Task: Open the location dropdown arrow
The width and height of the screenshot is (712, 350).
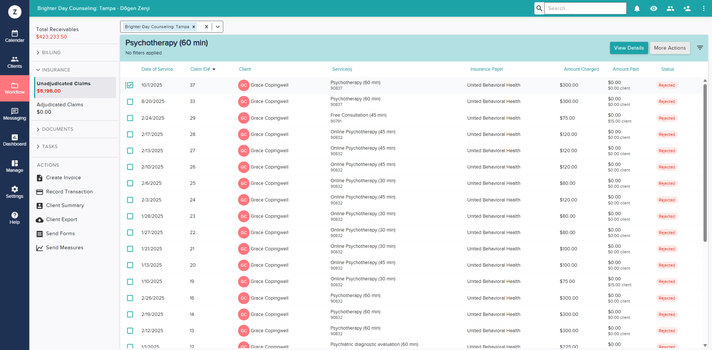Action: (x=218, y=27)
